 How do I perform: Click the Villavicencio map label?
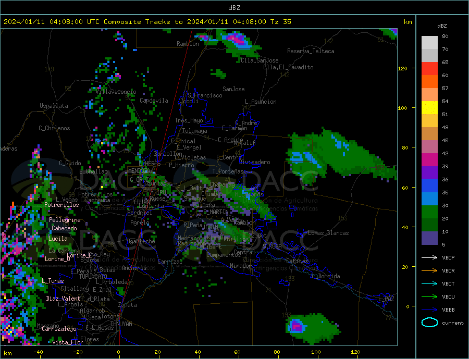116,92
